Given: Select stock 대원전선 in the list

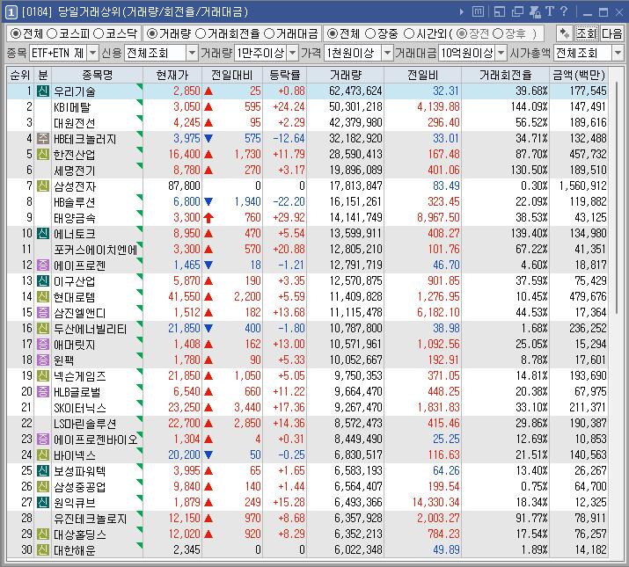Looking at the screenshot, I should coord(75,123).
